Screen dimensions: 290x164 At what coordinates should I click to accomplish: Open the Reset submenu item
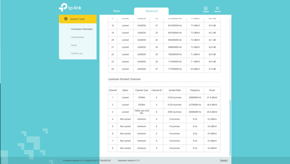point(74,45)
